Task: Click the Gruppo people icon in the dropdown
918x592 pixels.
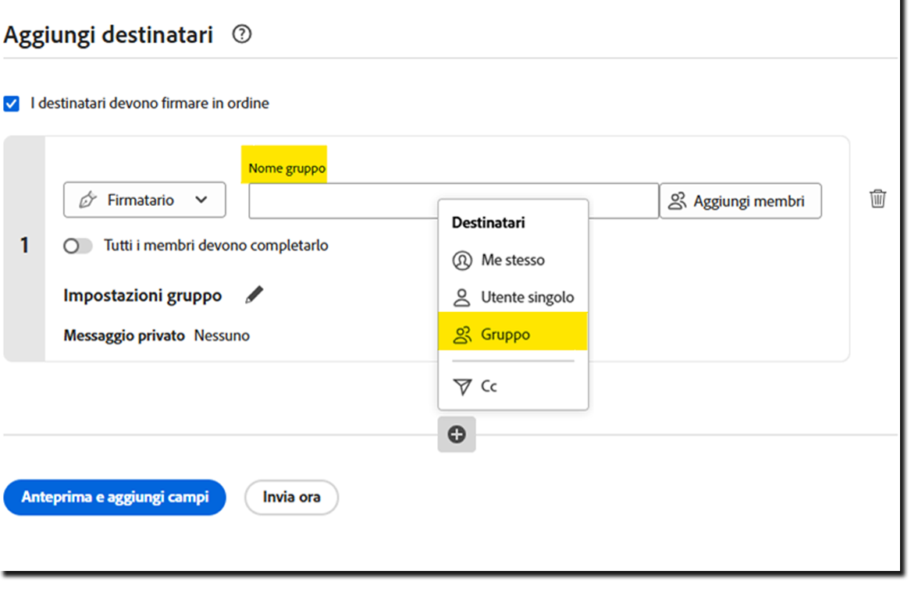Action: [463, 333]
